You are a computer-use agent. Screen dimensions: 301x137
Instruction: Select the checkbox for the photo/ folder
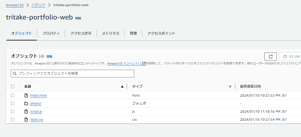point(13,104)
